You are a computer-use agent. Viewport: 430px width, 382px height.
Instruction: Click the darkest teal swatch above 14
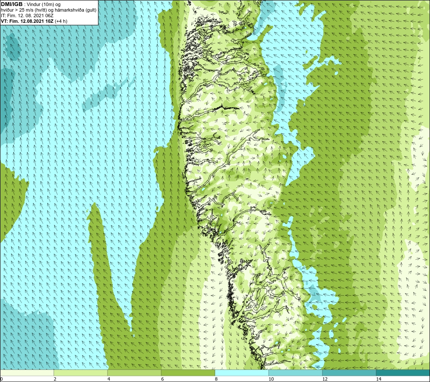click(403, 373)
